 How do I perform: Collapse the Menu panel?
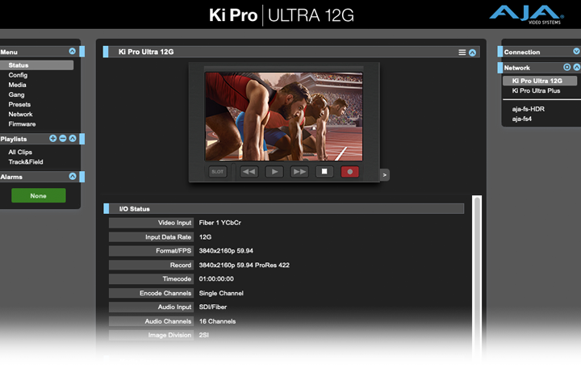coord(73,52)
